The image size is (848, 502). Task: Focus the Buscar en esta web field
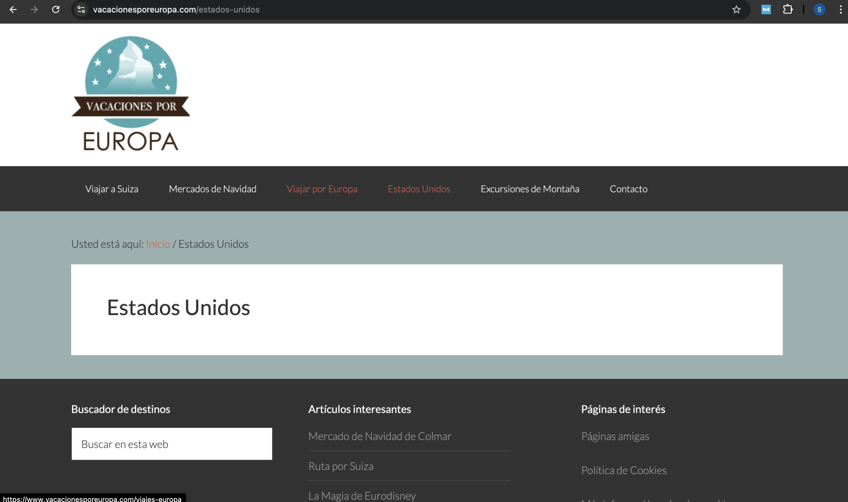pyautogui.click(x=171, y=444)
